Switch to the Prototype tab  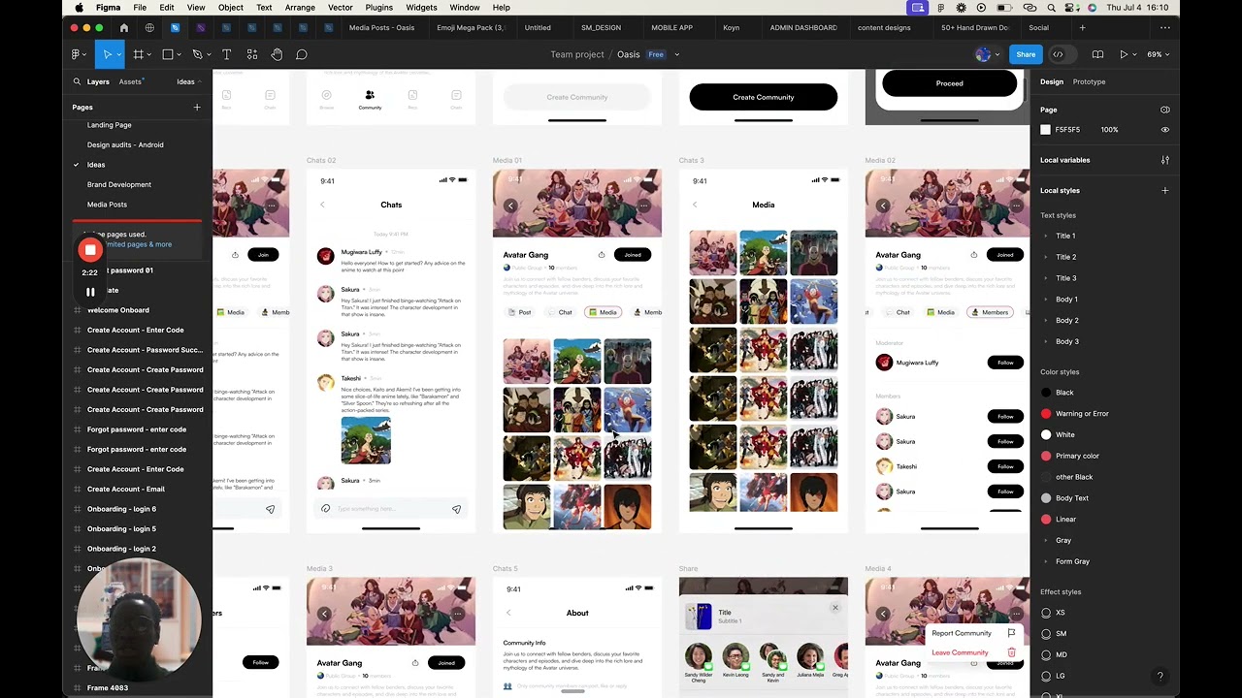click(x=1089, y=81)
